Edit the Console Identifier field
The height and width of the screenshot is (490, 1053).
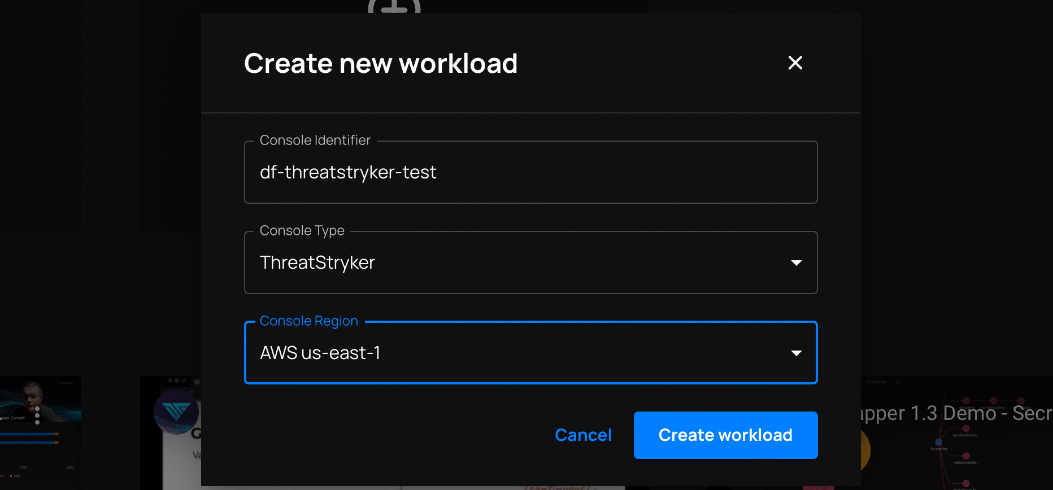(530, 172)
